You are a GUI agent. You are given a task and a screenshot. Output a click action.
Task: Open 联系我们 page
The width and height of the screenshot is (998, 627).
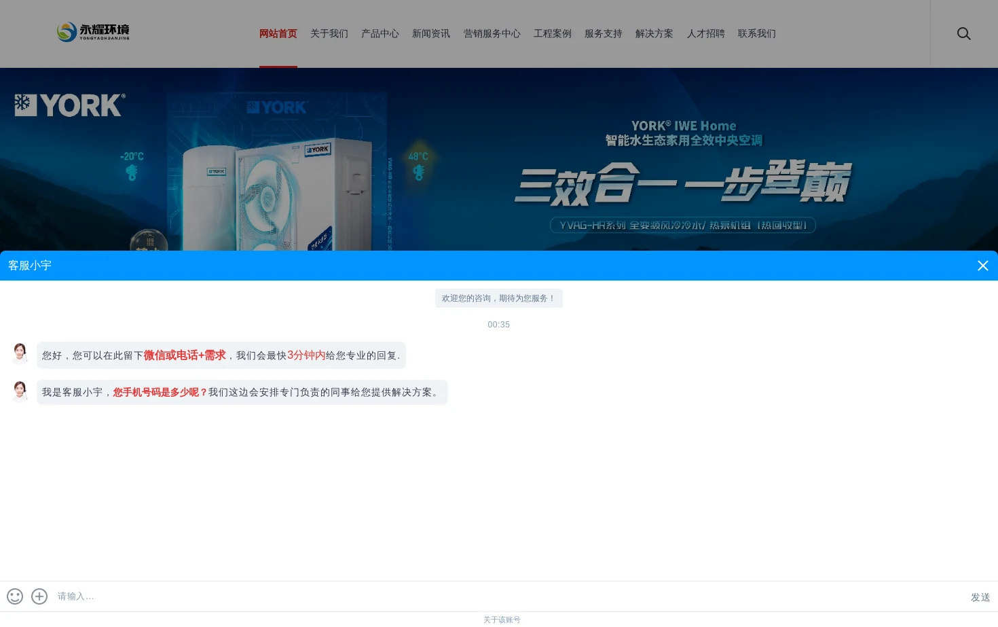[x=757, y=33]
